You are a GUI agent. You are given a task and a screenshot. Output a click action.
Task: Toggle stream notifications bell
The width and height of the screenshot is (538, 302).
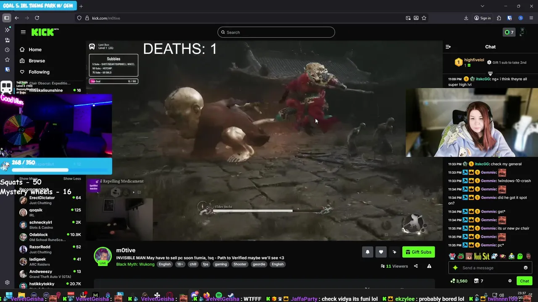coord(367,252)
